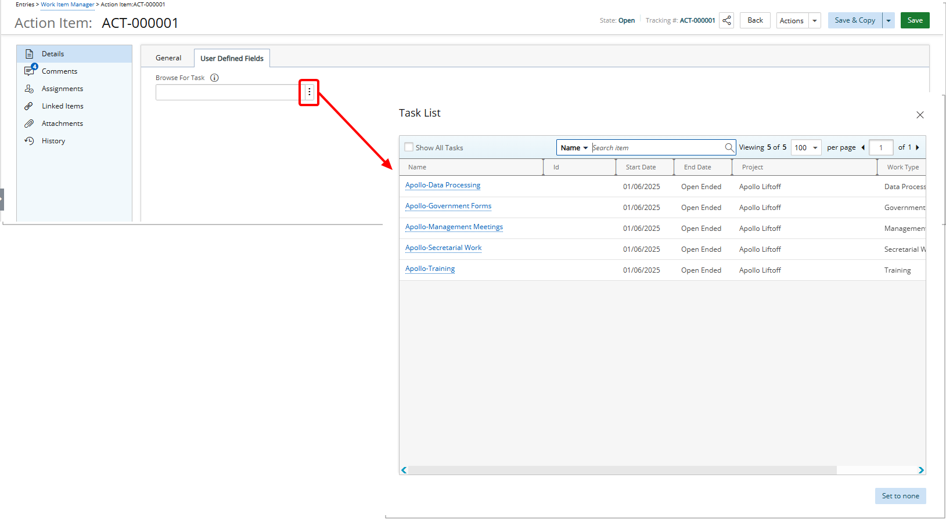Select the Apollo-Data Processing task link

(x=443, y=185)
